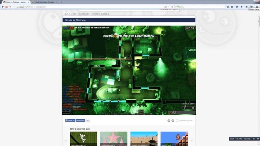The height and width of the screenshot is (146, 260).
Task: Click the URL address bar
Action: click(86, 7)
